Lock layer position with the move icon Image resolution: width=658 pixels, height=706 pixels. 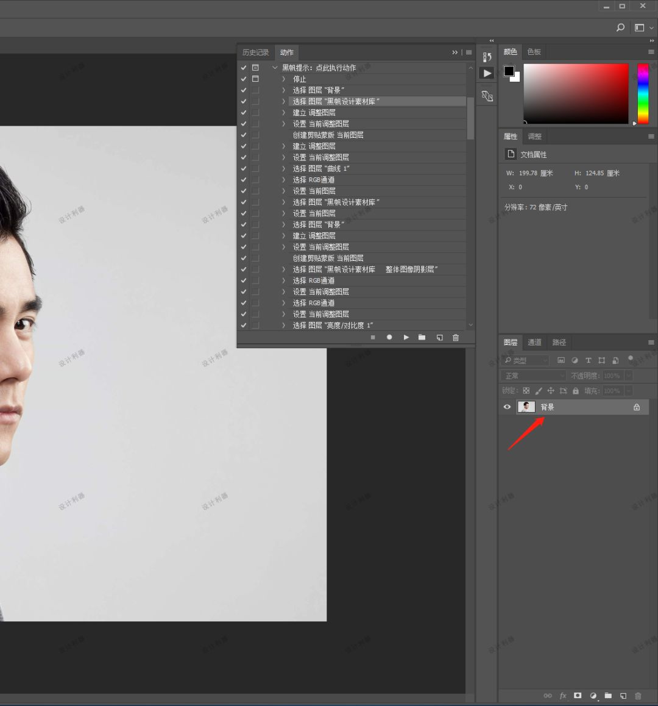pos(550,391)
